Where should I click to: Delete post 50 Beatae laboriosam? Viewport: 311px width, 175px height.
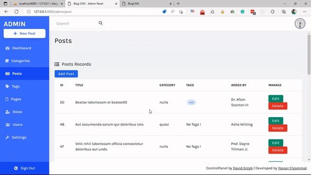pyautogui.click(x=277, y=106)
